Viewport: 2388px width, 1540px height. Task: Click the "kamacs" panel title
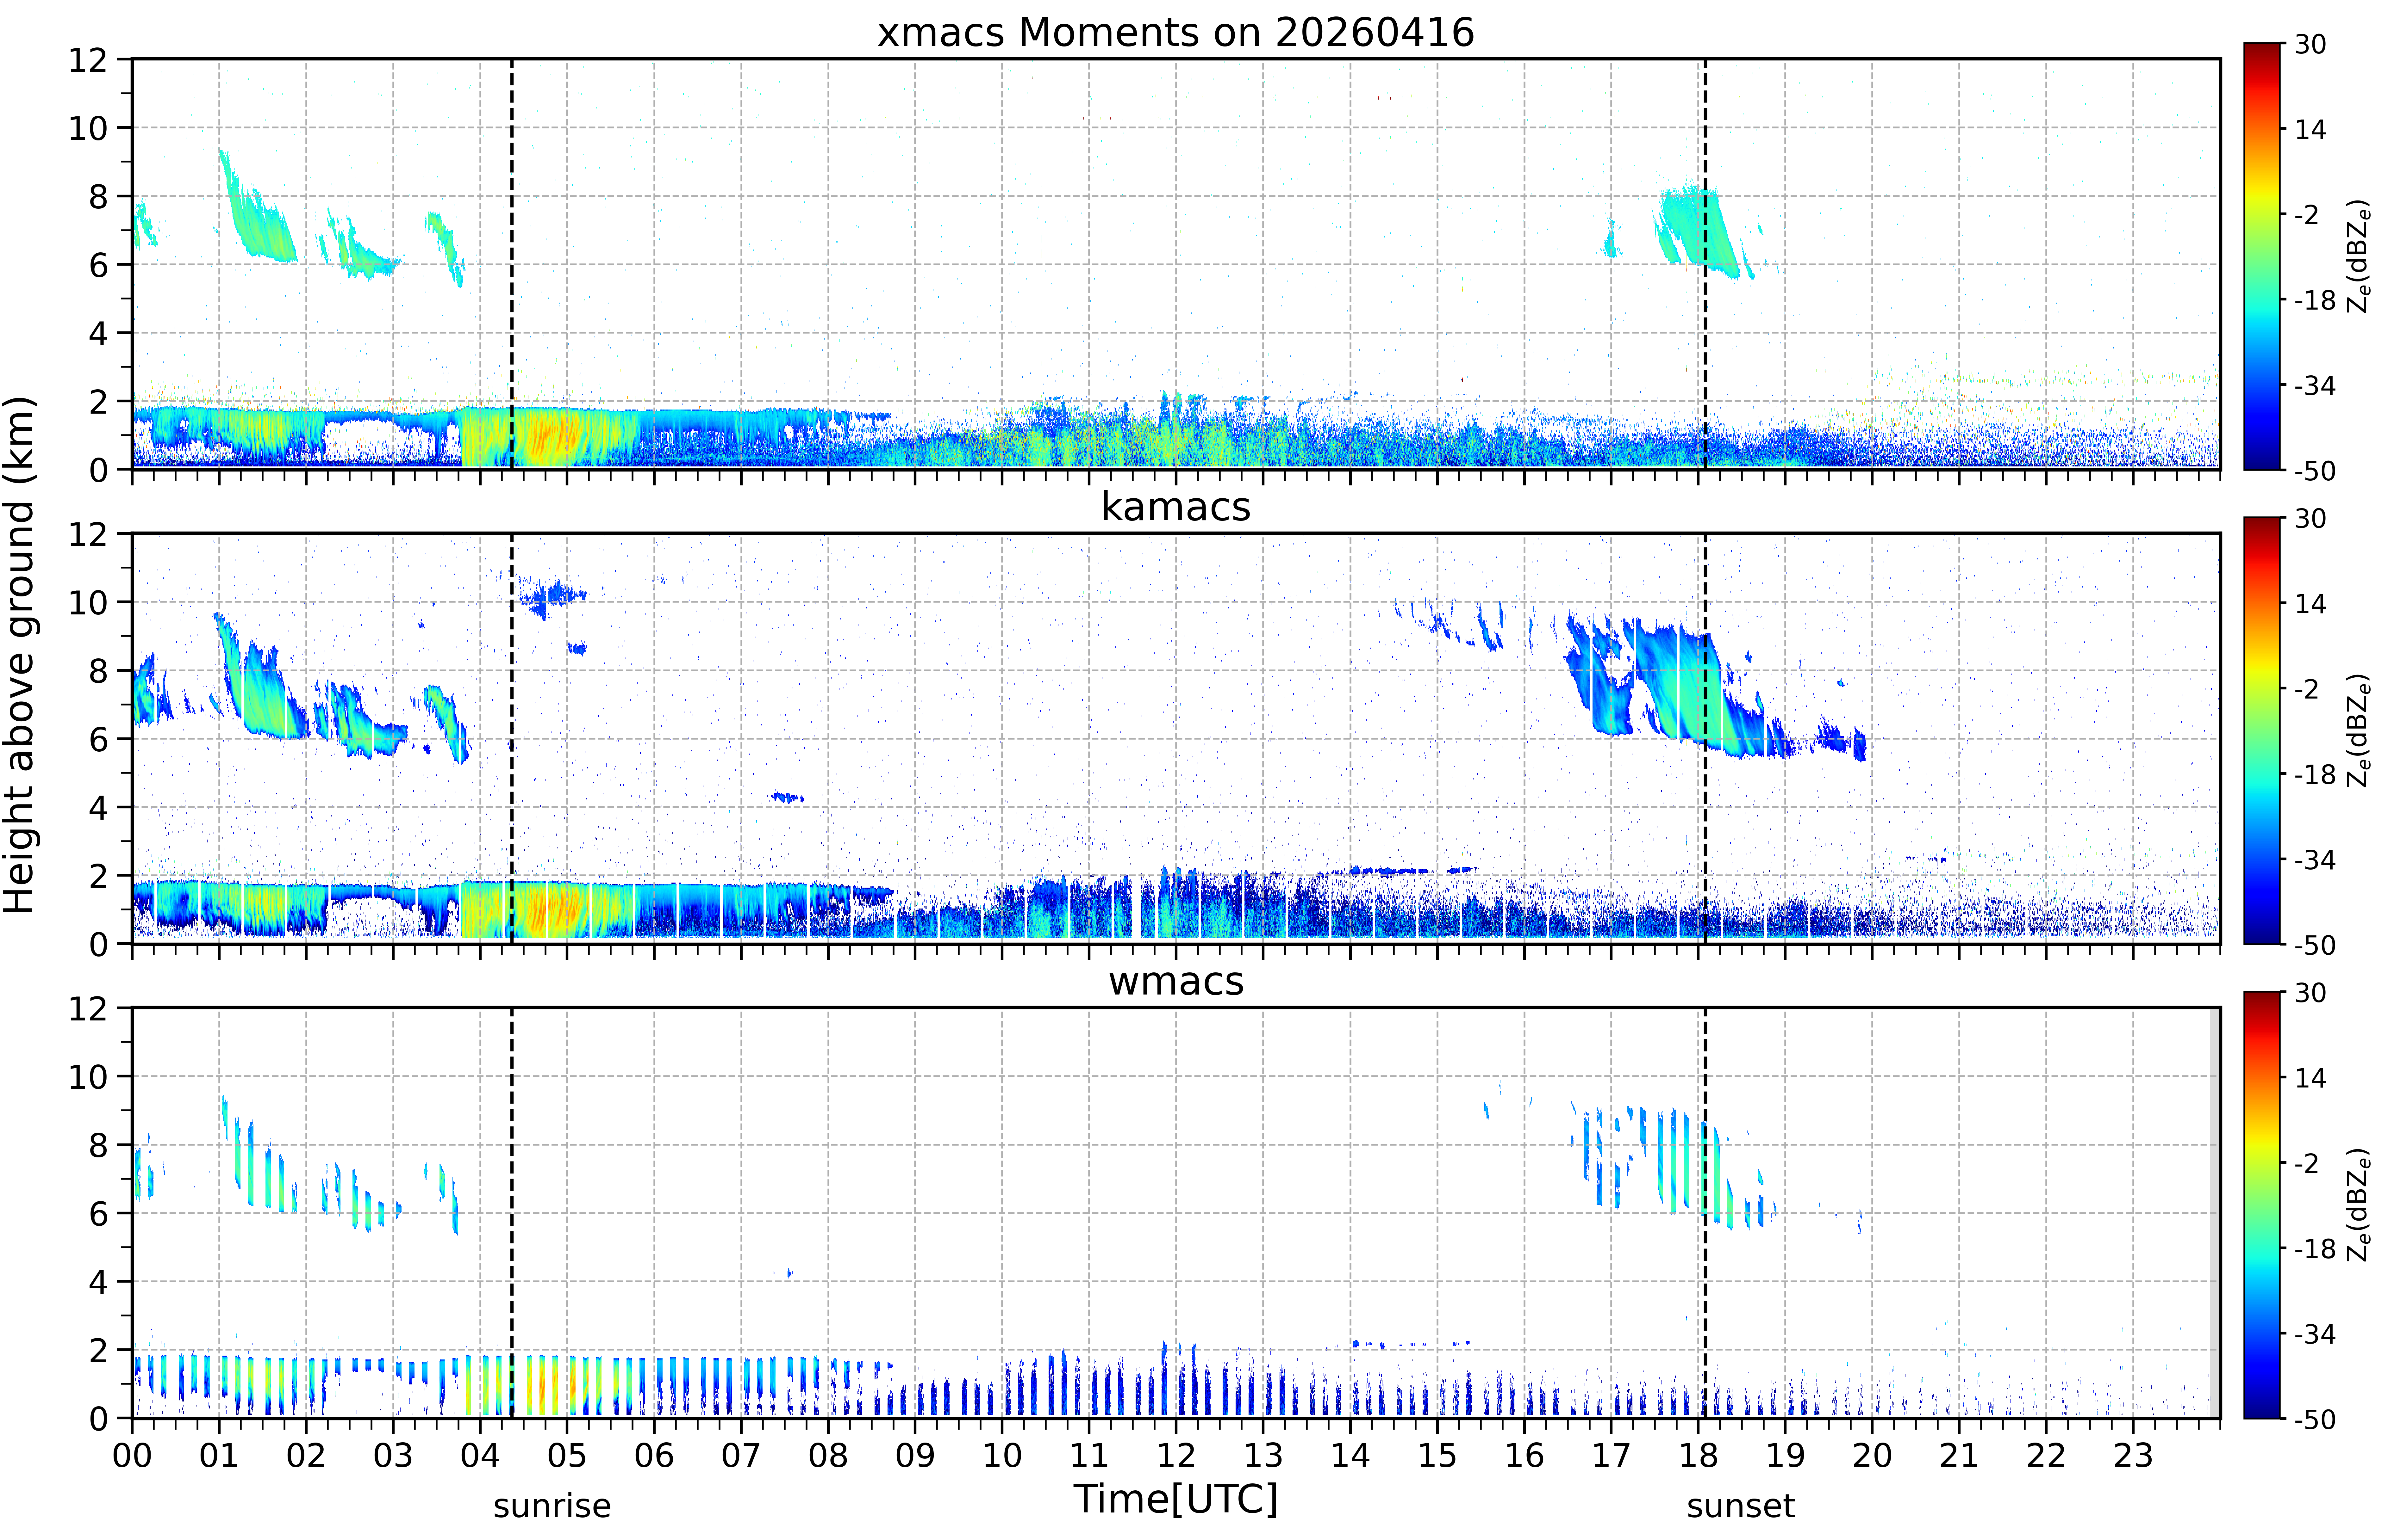(1175, 507)
